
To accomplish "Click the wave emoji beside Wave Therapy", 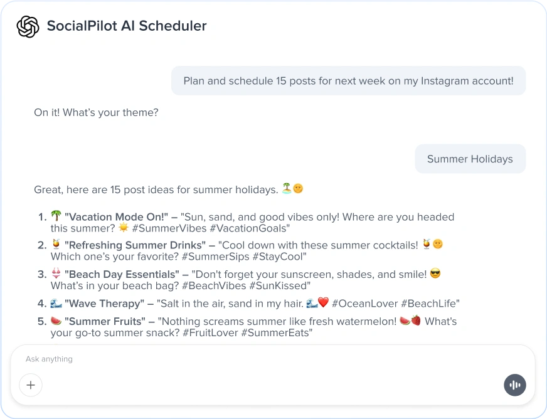I will pyautogui.click(x=56, y=304).
